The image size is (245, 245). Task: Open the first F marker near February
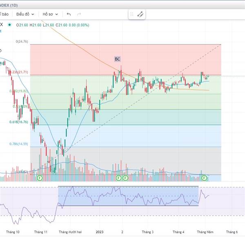(118, 178)
